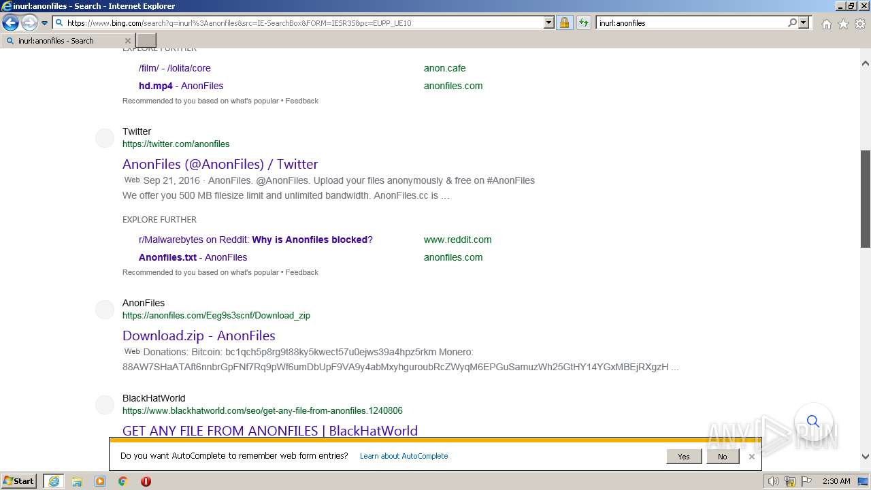Click the Twitter result favicon circle
The image size is (871, 490).
click(105, 137)
